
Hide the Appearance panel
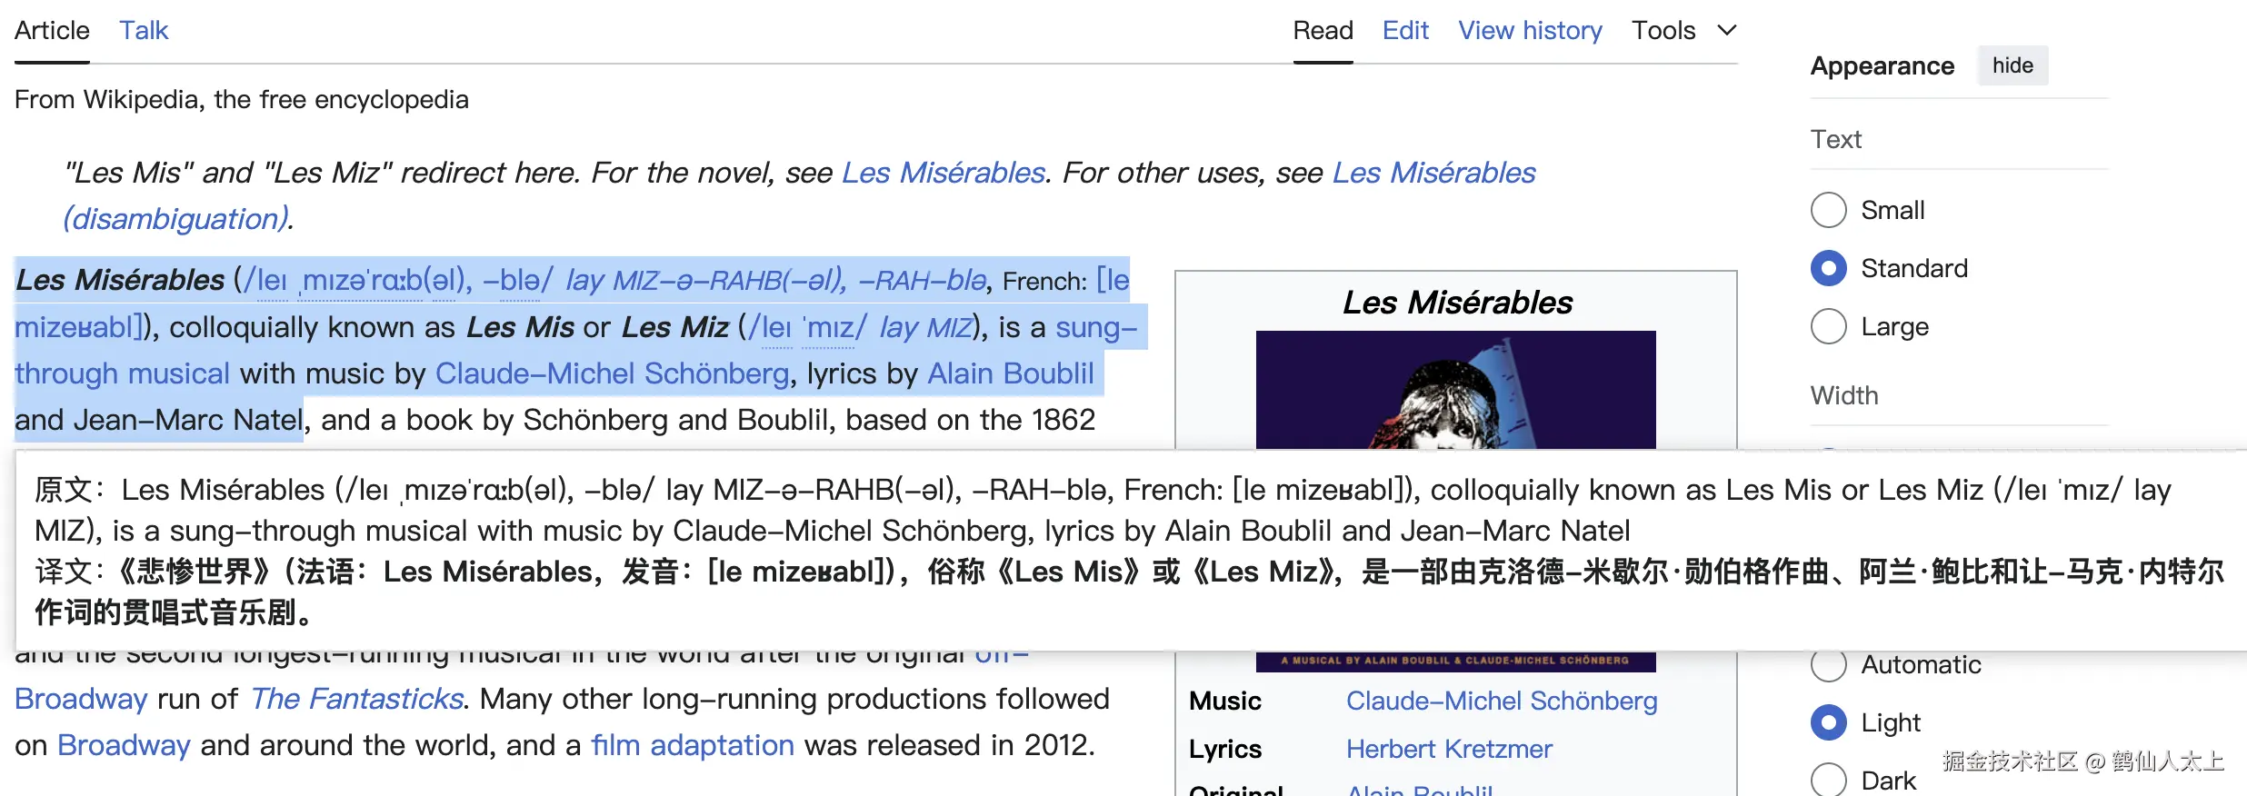point(2012,65)
